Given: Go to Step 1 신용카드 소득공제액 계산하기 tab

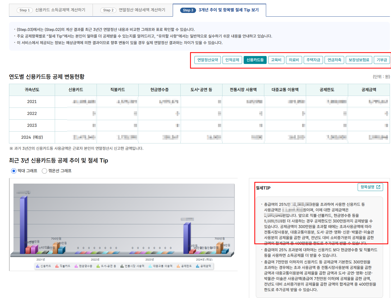Looking at the screenshot, I should (x=51, y=10).
